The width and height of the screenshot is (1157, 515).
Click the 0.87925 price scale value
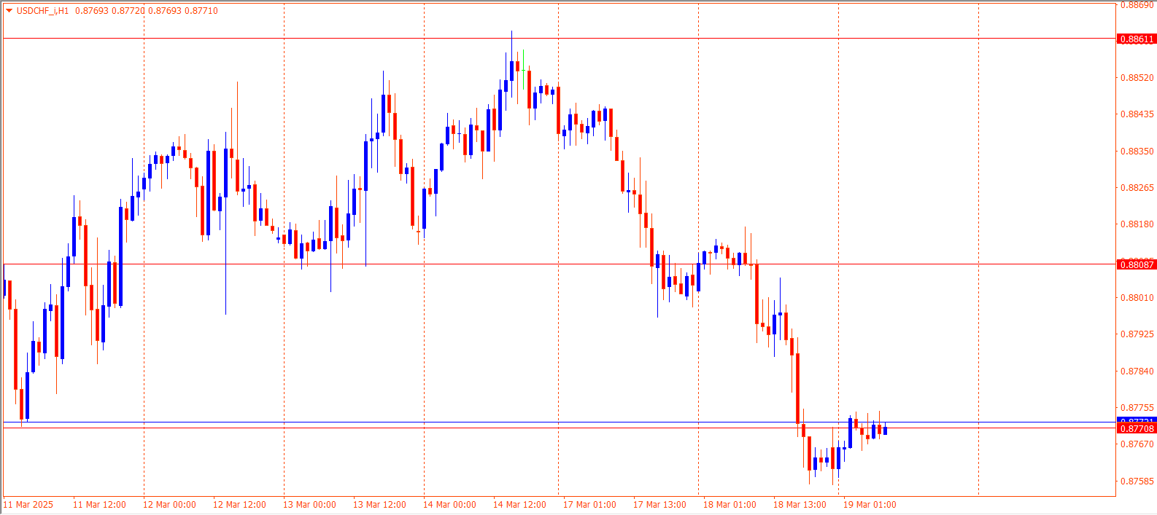pyautogui.click(x=1137, y=334)
